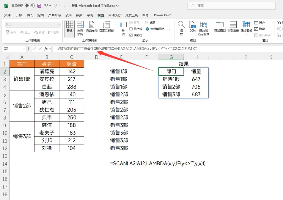This screenshot has height=200, width=283.
Task: Open the Focus Cell dropdown arrow
Action: point(170,29)
